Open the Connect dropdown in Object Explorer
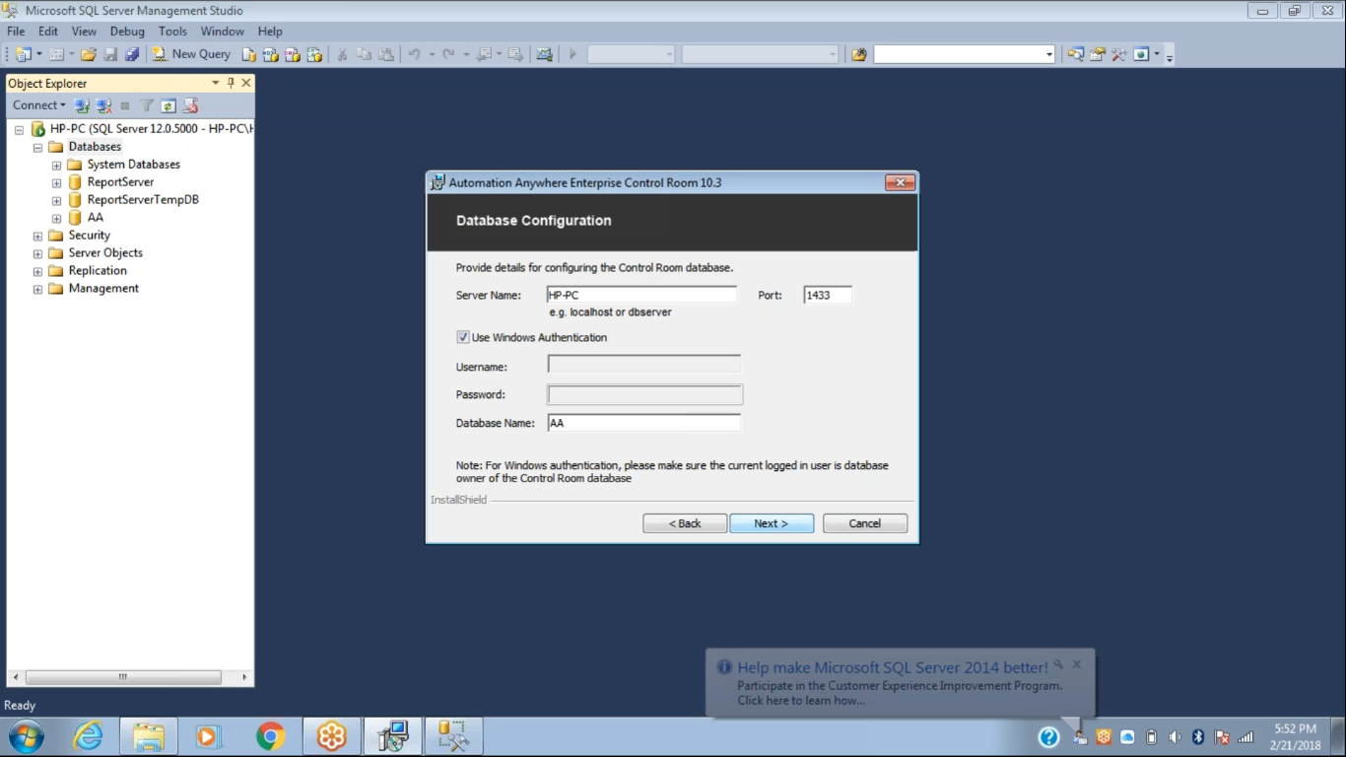The image size is (1346, 757). tap(39, 105)
